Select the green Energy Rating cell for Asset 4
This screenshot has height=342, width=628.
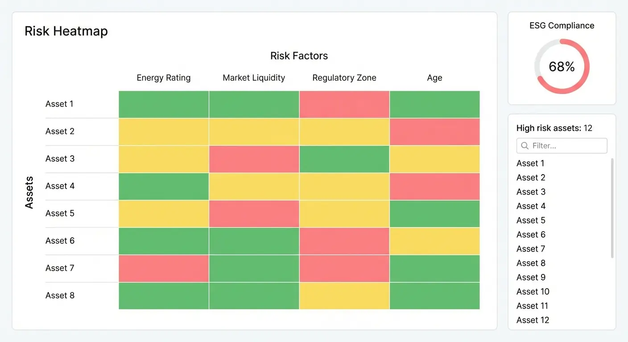point(163,186)
